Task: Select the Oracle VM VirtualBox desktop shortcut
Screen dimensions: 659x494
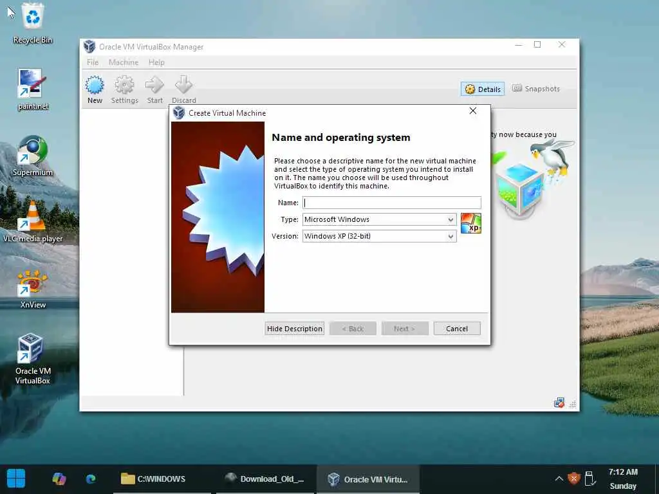Action: click(x=32, y=359)
